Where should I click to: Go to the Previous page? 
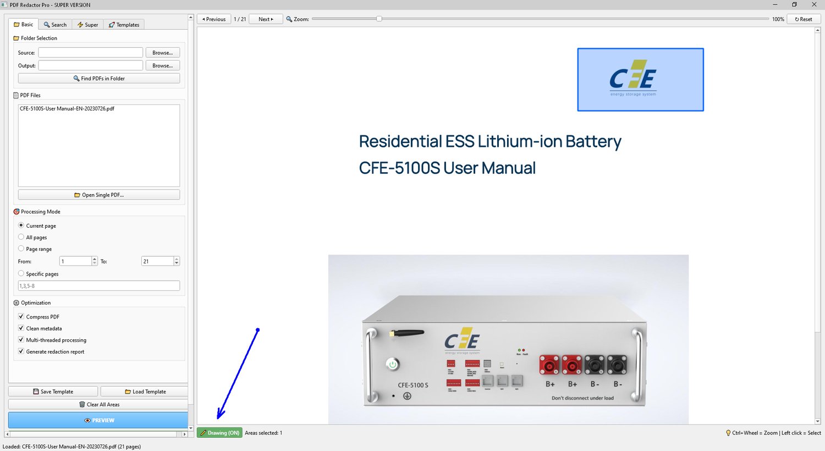tap(214, 19)
